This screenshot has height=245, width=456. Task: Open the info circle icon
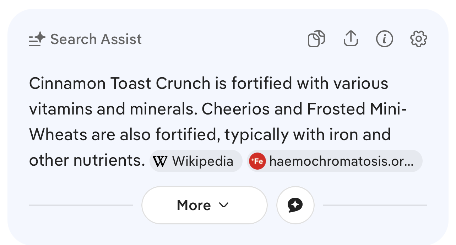click(384, 39)
